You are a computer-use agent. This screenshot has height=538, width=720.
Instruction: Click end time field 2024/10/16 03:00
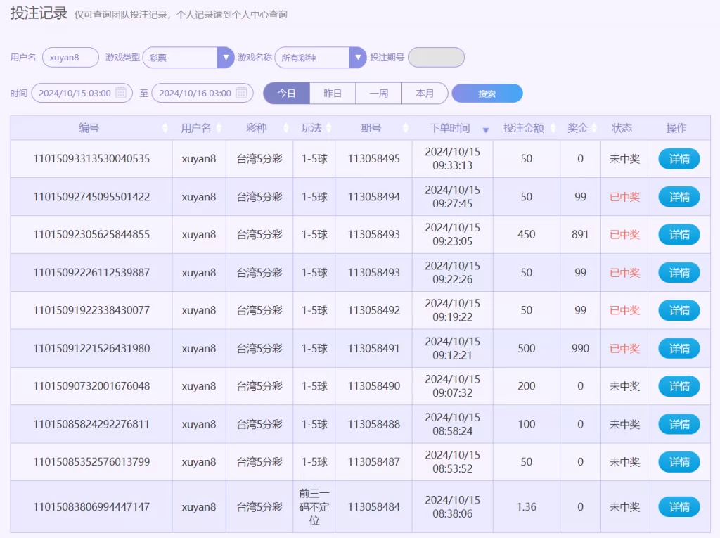pyautogui.click(x=202, y=93)
